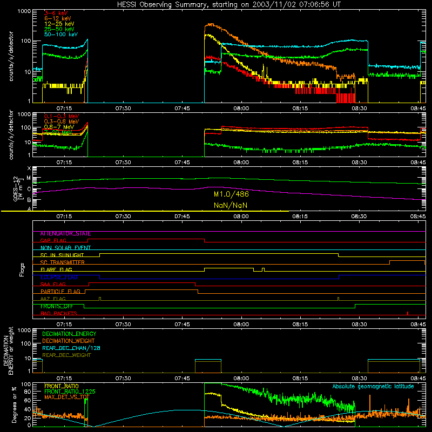
Task: Select the SC_TRANSMITTER flag label
Action: [x=63, y=262]
